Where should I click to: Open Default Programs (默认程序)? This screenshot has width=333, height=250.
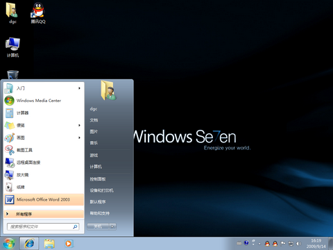[x=98, y=201]
